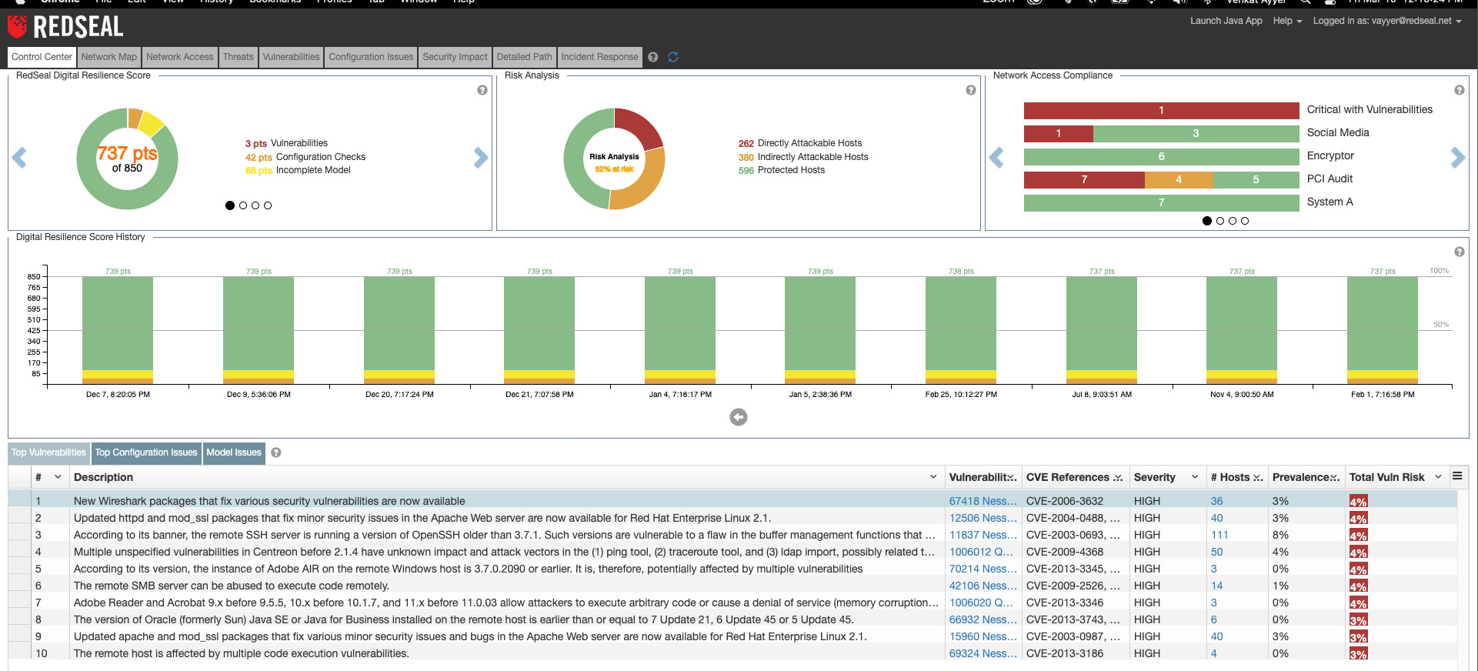Click hosts count 36 link
The width and height of the screenshot is (1478, 671).
coord(1216,501)
